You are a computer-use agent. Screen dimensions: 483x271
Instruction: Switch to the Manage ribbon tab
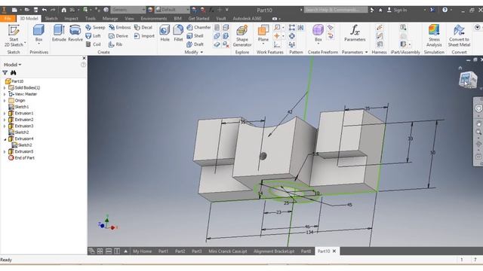(x=110, y=18)
